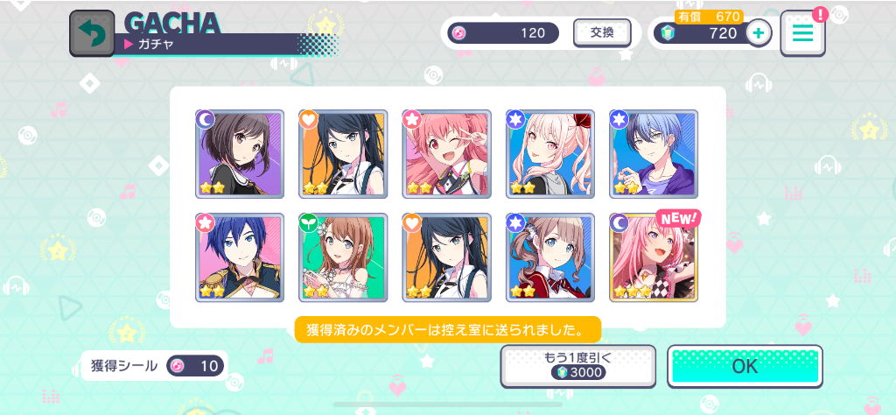Tap the 獲得シール seal counter icon
Image resolution: width=896 pixels, height=415 pixels.
(178, 366)
